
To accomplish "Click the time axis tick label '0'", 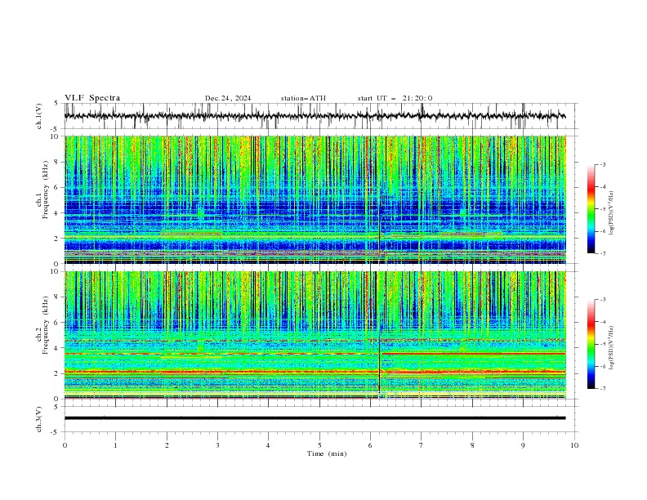I will click(x=65, y=445).
